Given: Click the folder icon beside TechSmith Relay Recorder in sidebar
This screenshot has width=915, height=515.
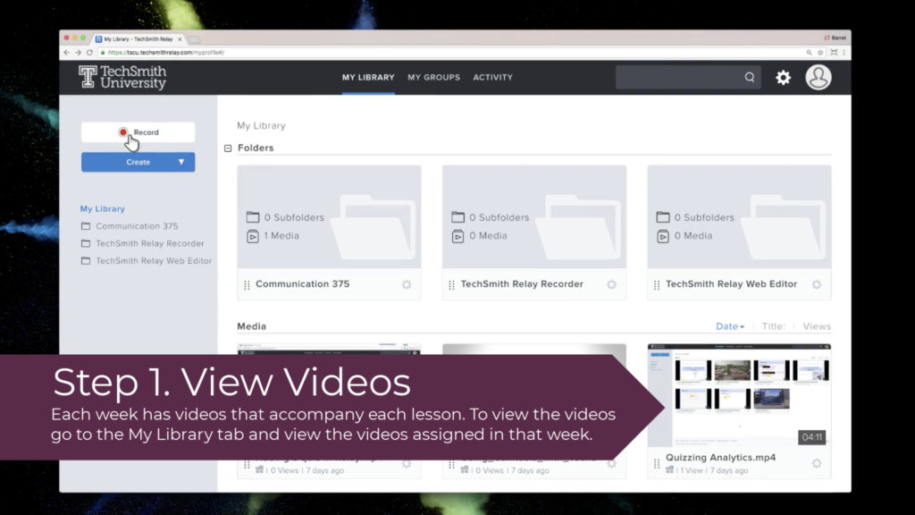Looking at the screenshot, I should [86, 243].
